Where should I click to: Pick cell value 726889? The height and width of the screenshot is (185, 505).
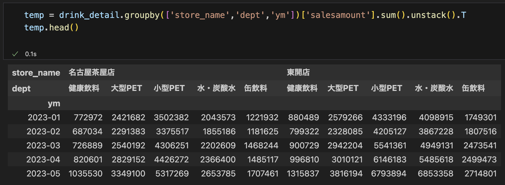(87, 146)
